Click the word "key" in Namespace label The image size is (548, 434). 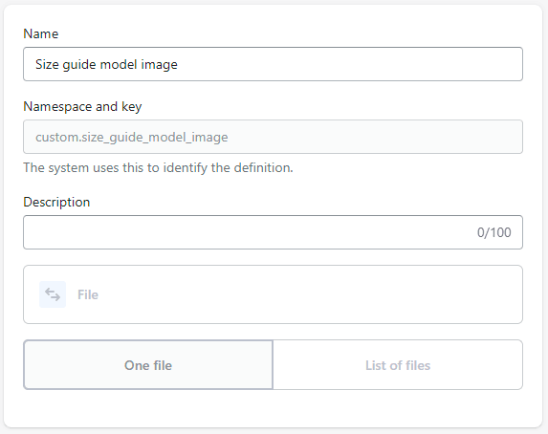(131, 107)
